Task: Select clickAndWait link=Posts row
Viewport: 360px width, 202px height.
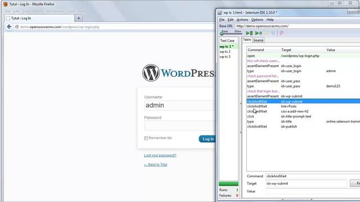Action: [x=303, y=106]
